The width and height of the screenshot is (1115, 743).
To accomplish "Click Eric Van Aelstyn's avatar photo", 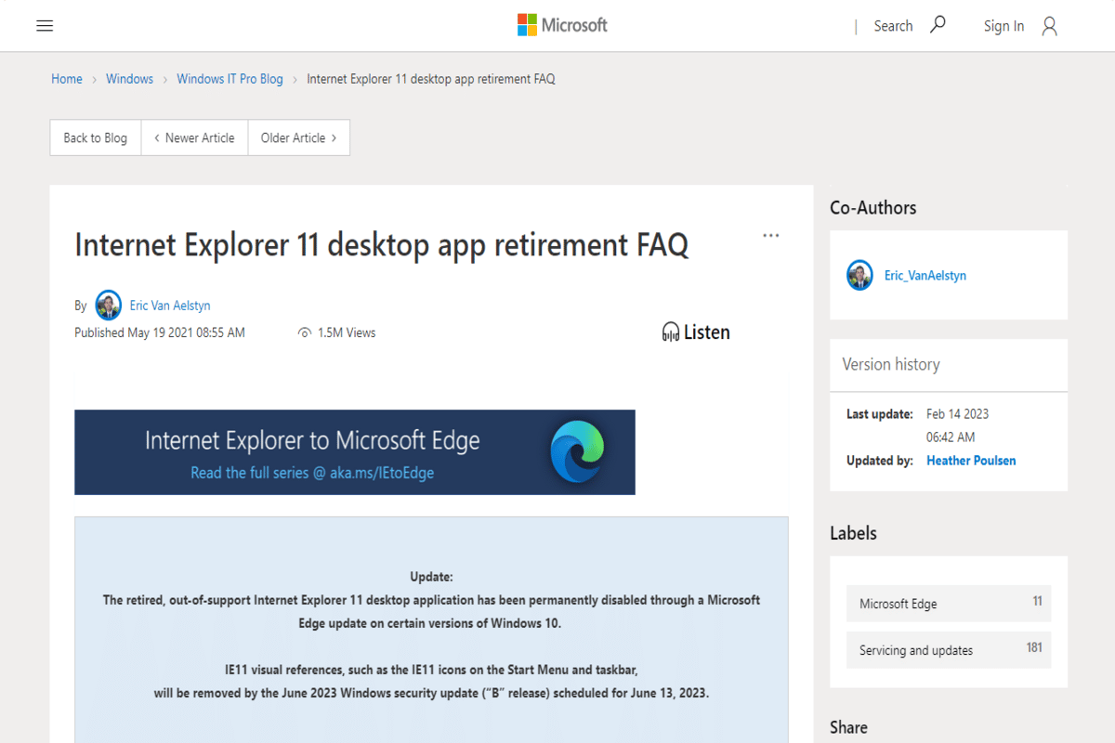I will 108,305.
